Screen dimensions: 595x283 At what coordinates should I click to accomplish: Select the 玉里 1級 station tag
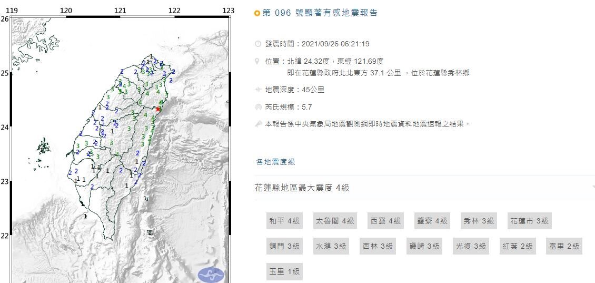pos(284,271)
